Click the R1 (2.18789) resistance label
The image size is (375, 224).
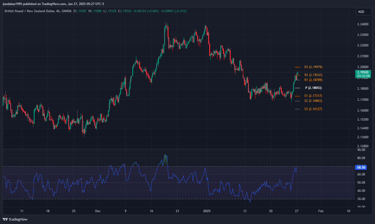[313, 80]
